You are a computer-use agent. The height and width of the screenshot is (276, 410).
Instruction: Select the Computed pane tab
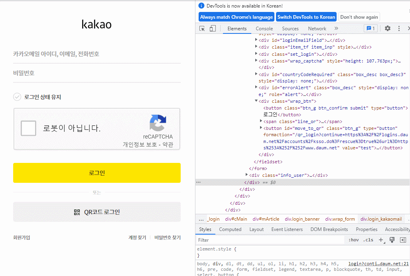(x=230, y=229)
